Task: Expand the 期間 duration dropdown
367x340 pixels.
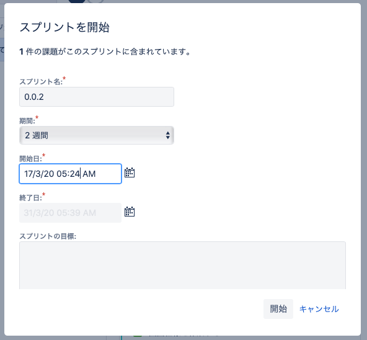Action: (97, 135)
